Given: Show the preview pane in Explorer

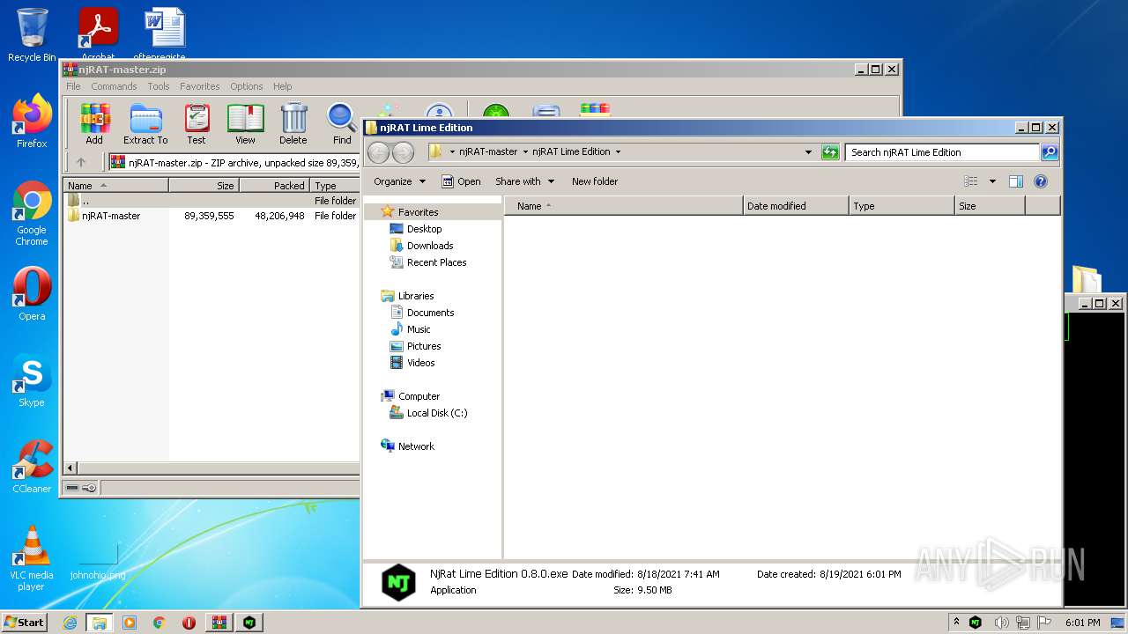Looking at the screenshot, I should [x=1015, y=181].
